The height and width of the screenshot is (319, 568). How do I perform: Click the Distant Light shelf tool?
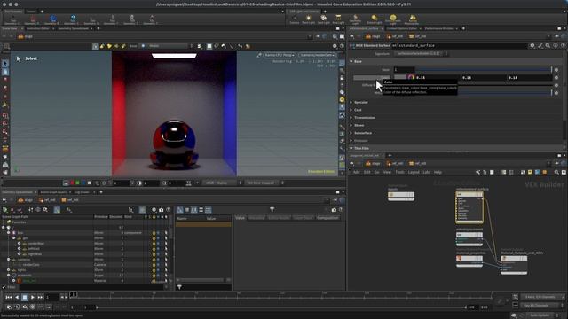pyautogui.click(x=375, y=19)
